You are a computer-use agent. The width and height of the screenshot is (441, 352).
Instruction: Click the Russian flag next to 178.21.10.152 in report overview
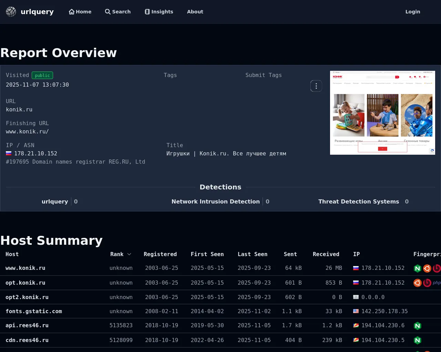click(x=9, y=153)
